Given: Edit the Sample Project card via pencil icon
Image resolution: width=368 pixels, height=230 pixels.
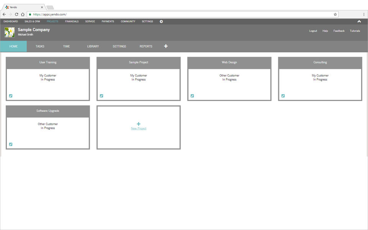Looking at the screenshot, I should pyautogui.click(x=101, y=96).
